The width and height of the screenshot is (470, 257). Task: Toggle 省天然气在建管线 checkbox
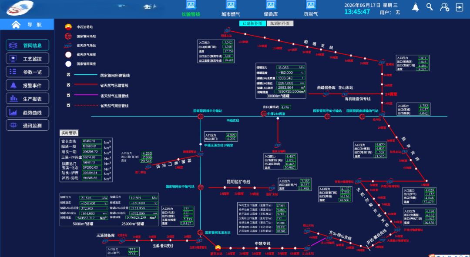click(69, 95)
